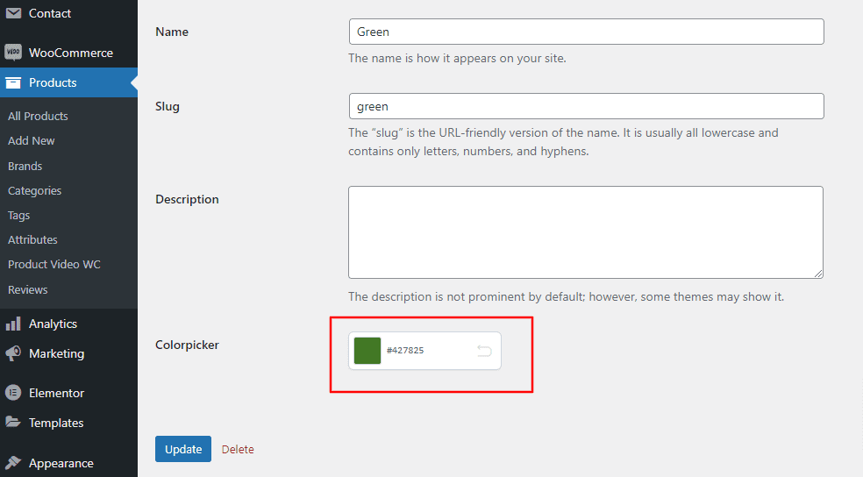Open the Brands submenu item
The width and height of the screenshot is (863, 477).
click(x=25, y=166)
